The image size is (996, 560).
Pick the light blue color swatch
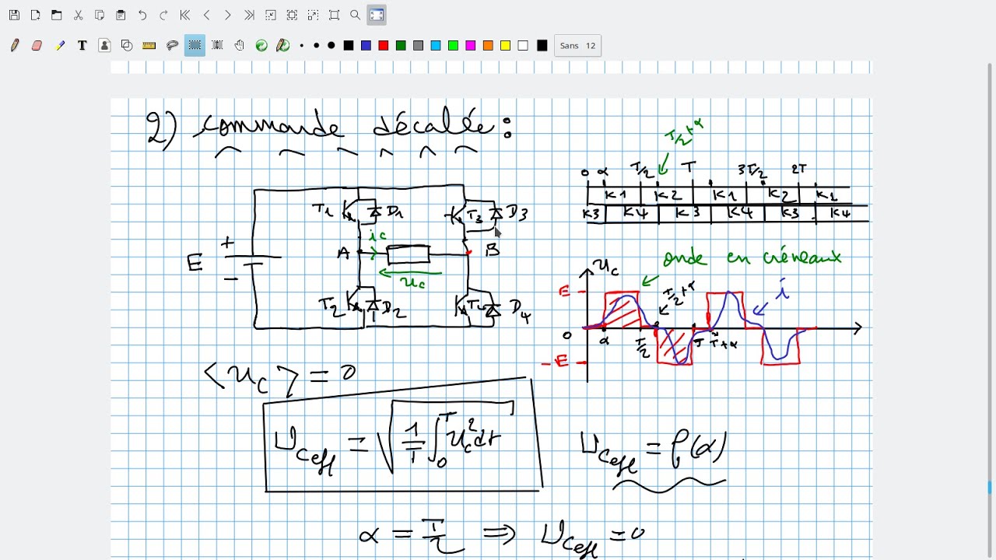click(x=436, y=46)
